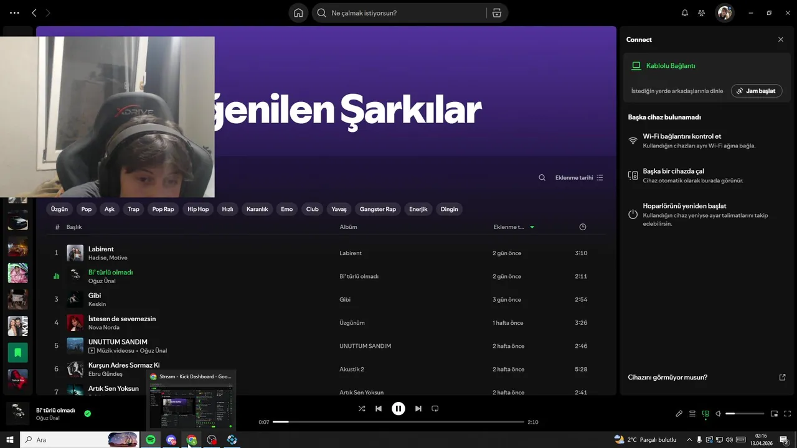The height and width of the screenshot is (448, 797).
Task: Toggle Connect to a device icon
Action: pos(705,414)
